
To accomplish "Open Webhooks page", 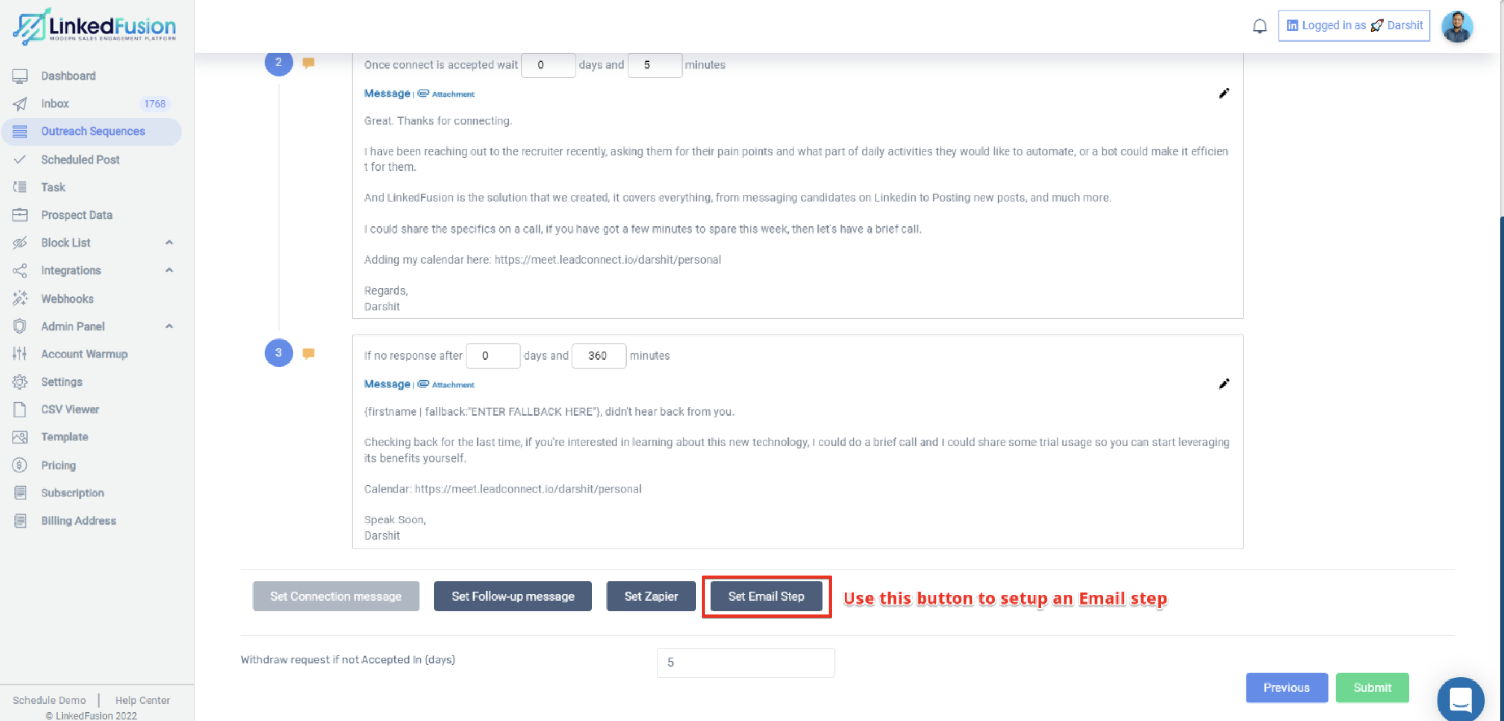I will point(67,298).
